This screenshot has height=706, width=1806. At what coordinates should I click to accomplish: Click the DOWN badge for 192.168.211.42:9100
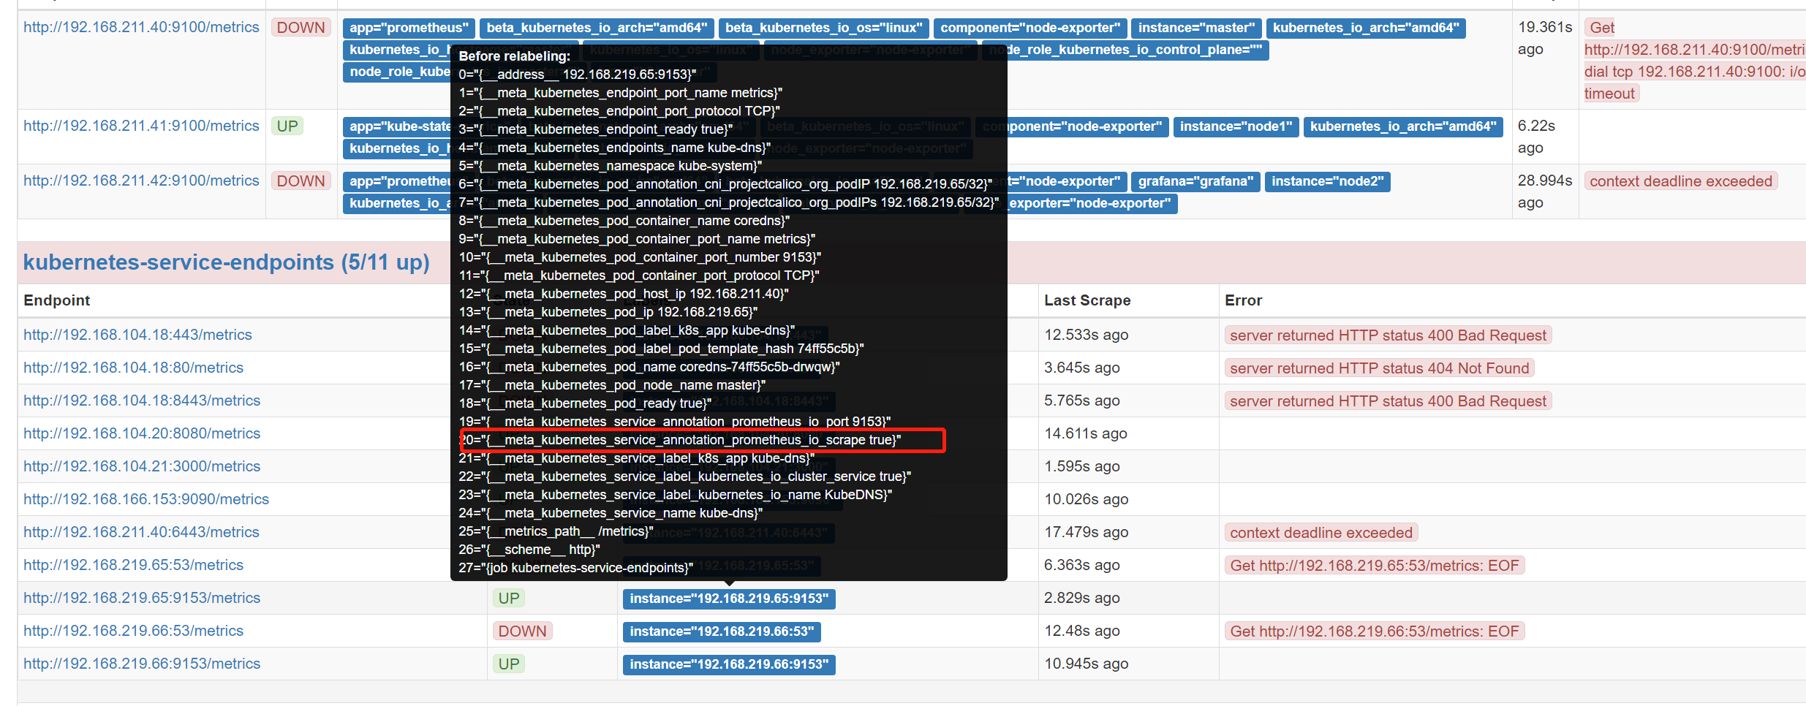(x=301, y=181)
